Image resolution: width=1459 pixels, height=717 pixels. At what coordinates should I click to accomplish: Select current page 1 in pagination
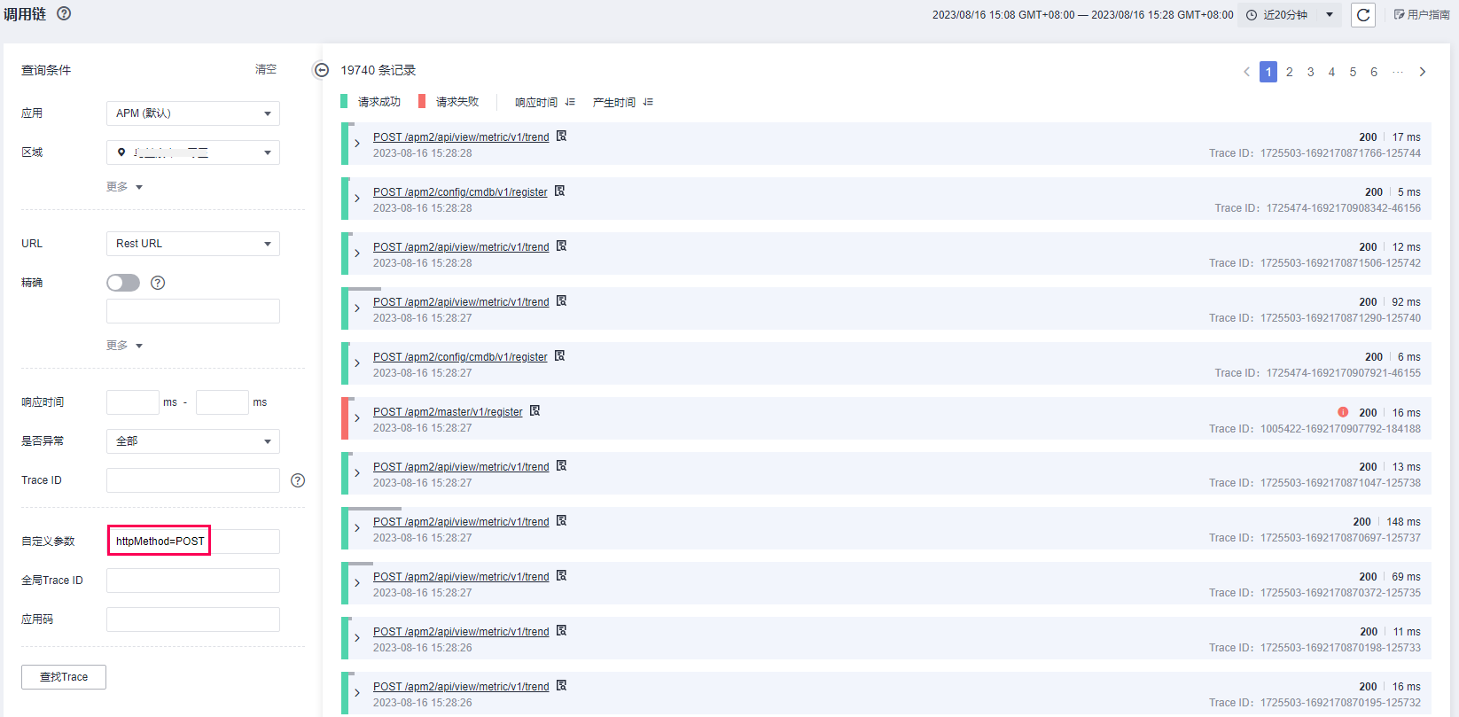pos(1268,72)
